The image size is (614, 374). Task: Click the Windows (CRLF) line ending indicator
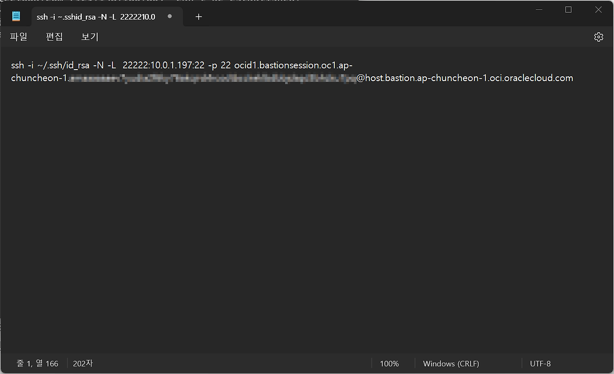451,363
